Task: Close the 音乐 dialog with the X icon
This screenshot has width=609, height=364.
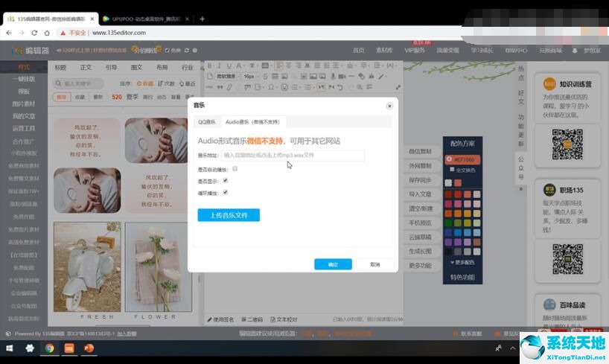Action: tap(389, 106)
